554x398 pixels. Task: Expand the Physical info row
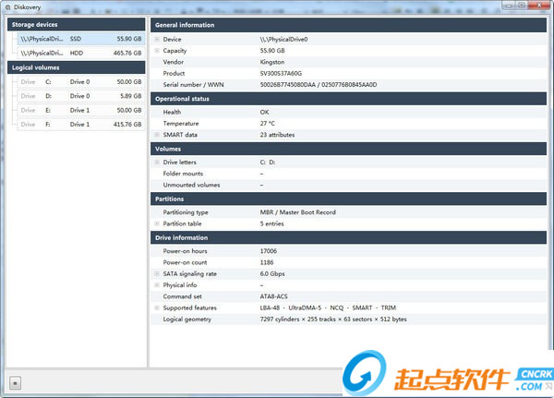tap(157, 285)
